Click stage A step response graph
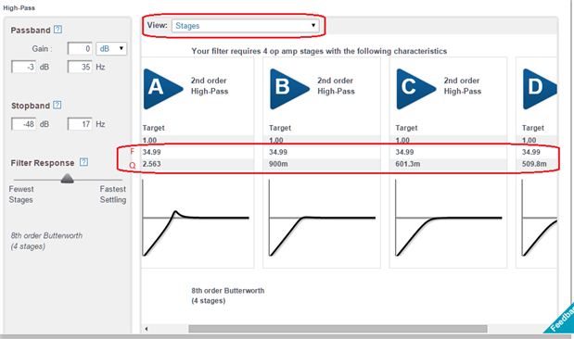574x339 pixels. (196, 219)
